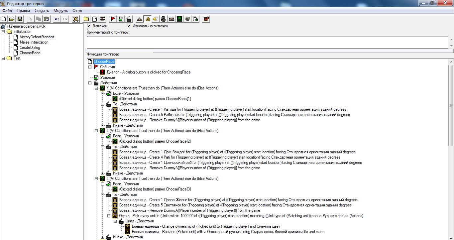Select the Create 1 Дренорский раб action
Viewport: 454px width, 240px height.
click(x=240, y=163)
